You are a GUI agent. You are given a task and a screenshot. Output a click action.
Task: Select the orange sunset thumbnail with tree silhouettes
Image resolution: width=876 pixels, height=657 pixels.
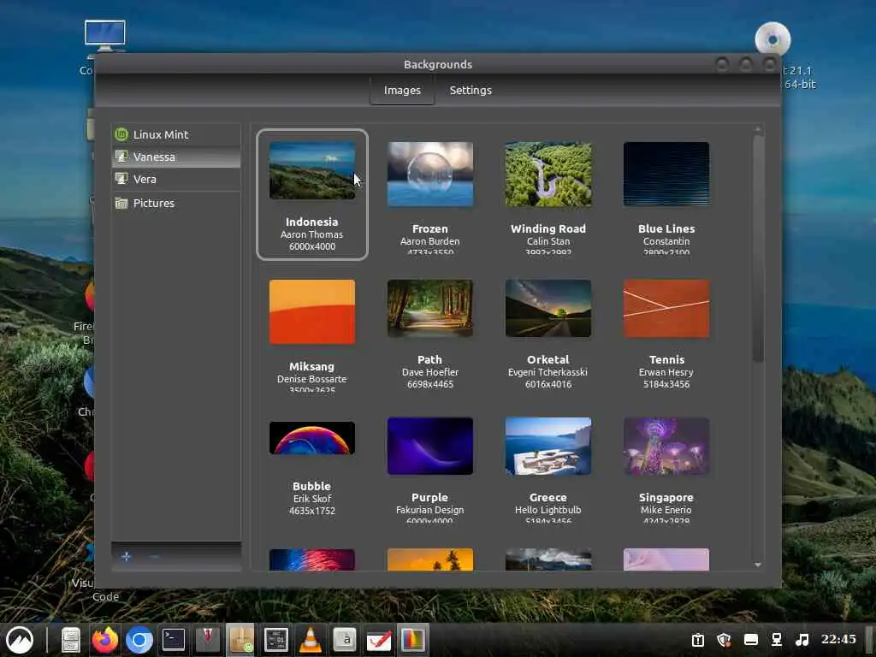point(429,559)
